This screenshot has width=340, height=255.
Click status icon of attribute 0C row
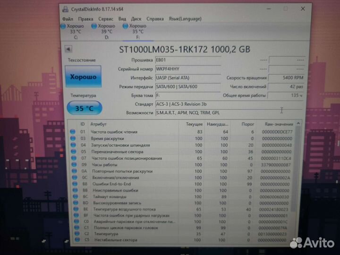(x=75, y=178)
